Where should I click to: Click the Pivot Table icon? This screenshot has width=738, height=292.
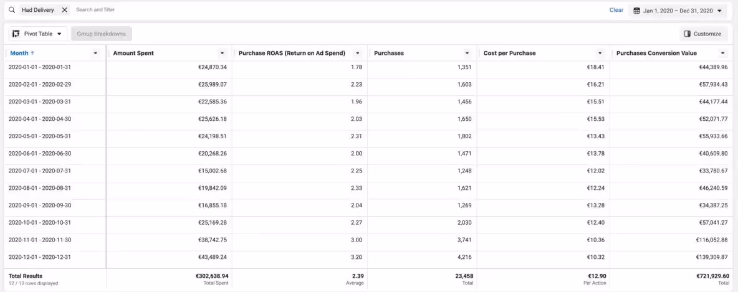click(16, 34)
